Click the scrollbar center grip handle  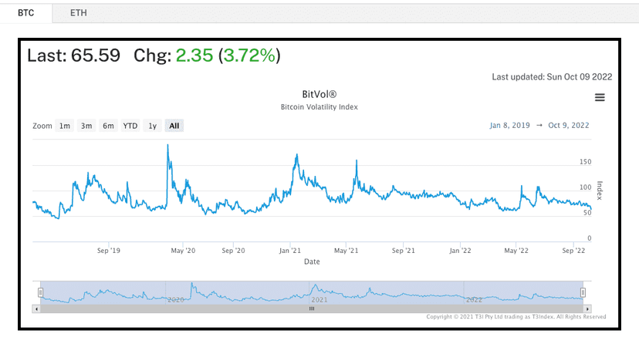pos(312,309)
